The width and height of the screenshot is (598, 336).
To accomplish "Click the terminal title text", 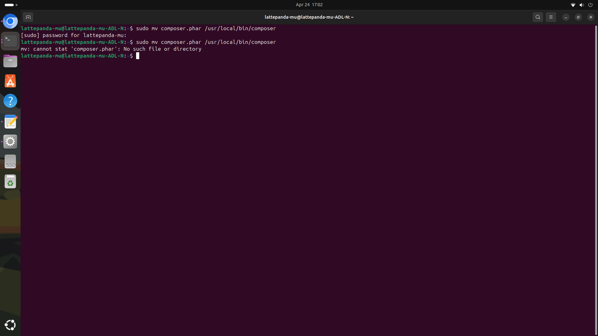I will coord(309,17).
